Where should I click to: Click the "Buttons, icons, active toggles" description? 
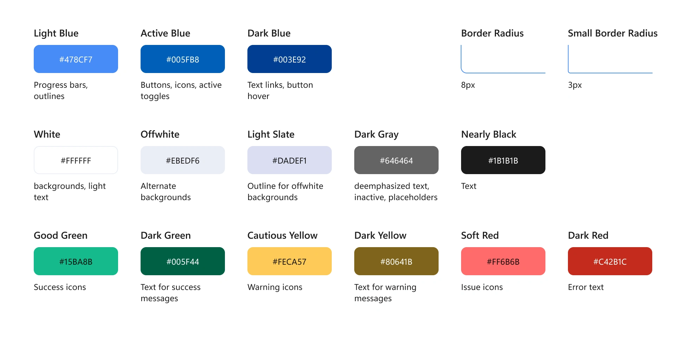tap(181, 91)
